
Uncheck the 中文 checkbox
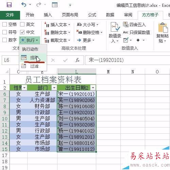(x=22, y=32)
